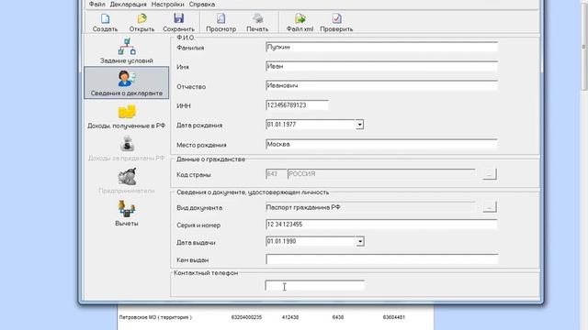Click the Печать printer icon
This screenshot has width=588, height=330.
click(x=257, y=22)
